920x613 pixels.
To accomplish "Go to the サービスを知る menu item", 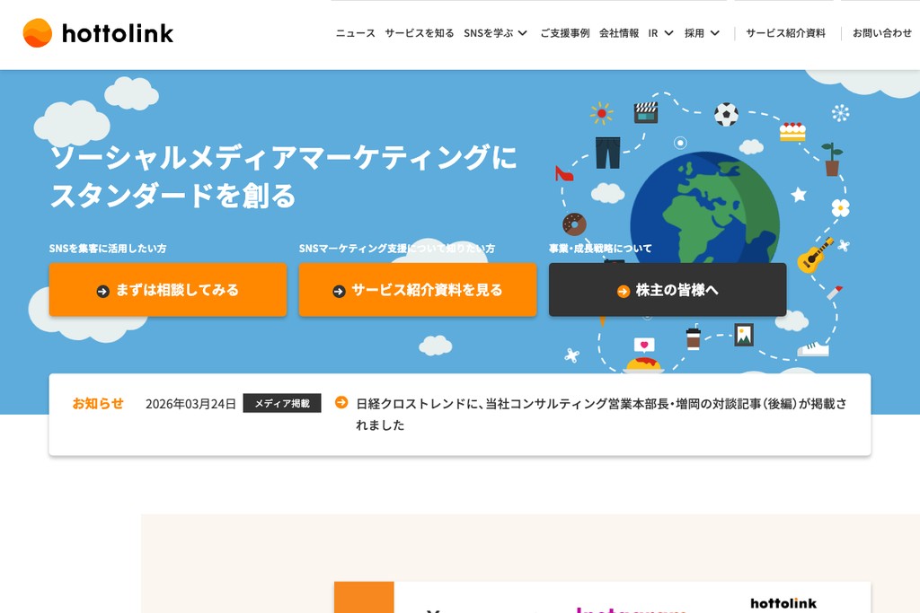I will 420,33.
